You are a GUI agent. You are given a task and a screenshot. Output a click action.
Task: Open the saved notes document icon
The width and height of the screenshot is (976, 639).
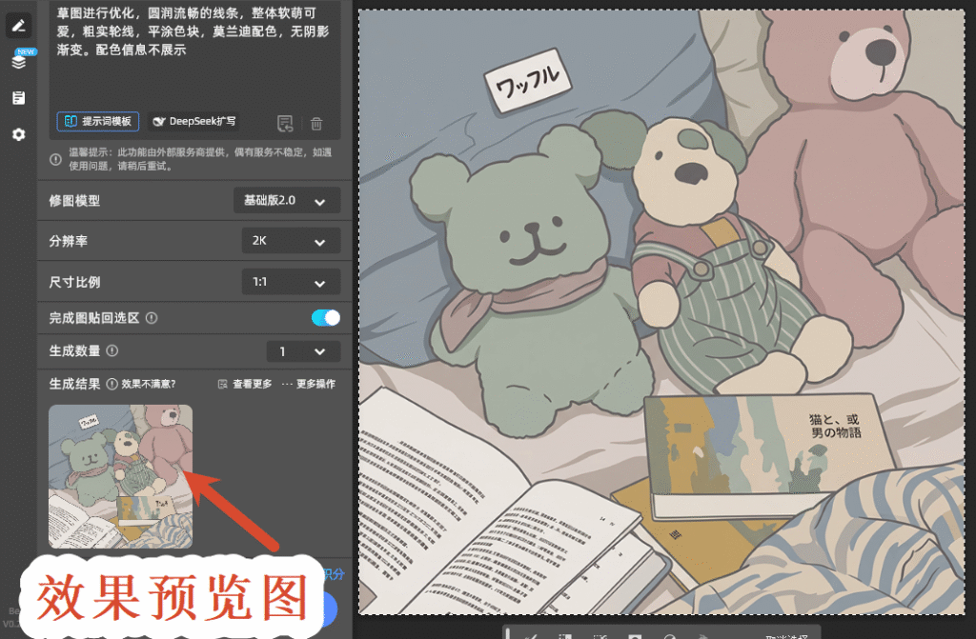pyautogui.click(x=19, y=98)
